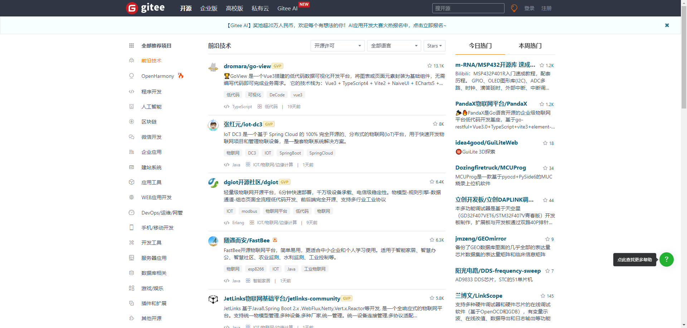Open jmzeng/GEOmirror in hot list

pos(481,238)
